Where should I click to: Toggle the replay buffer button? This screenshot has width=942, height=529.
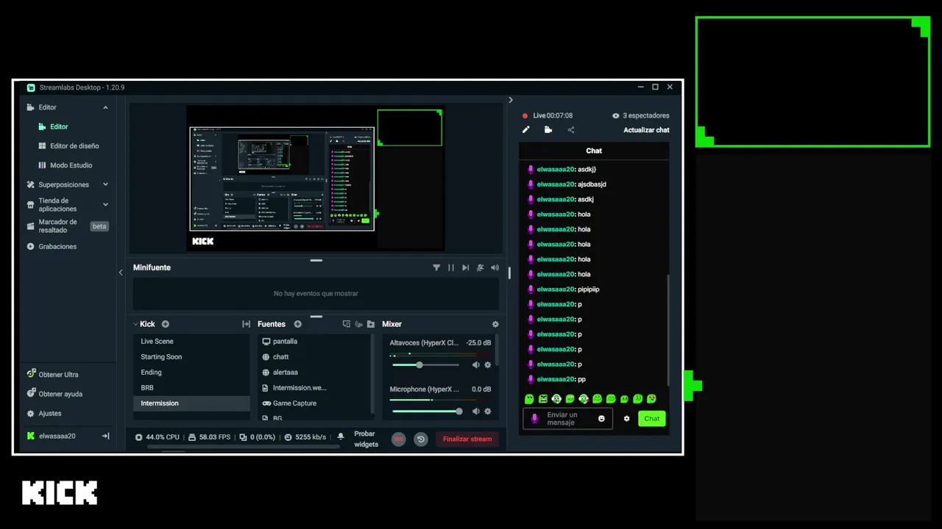pos(421,439)
